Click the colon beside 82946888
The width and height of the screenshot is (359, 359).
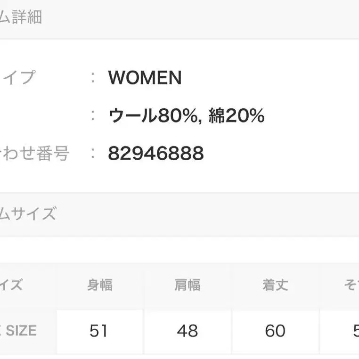coord(93,153)
